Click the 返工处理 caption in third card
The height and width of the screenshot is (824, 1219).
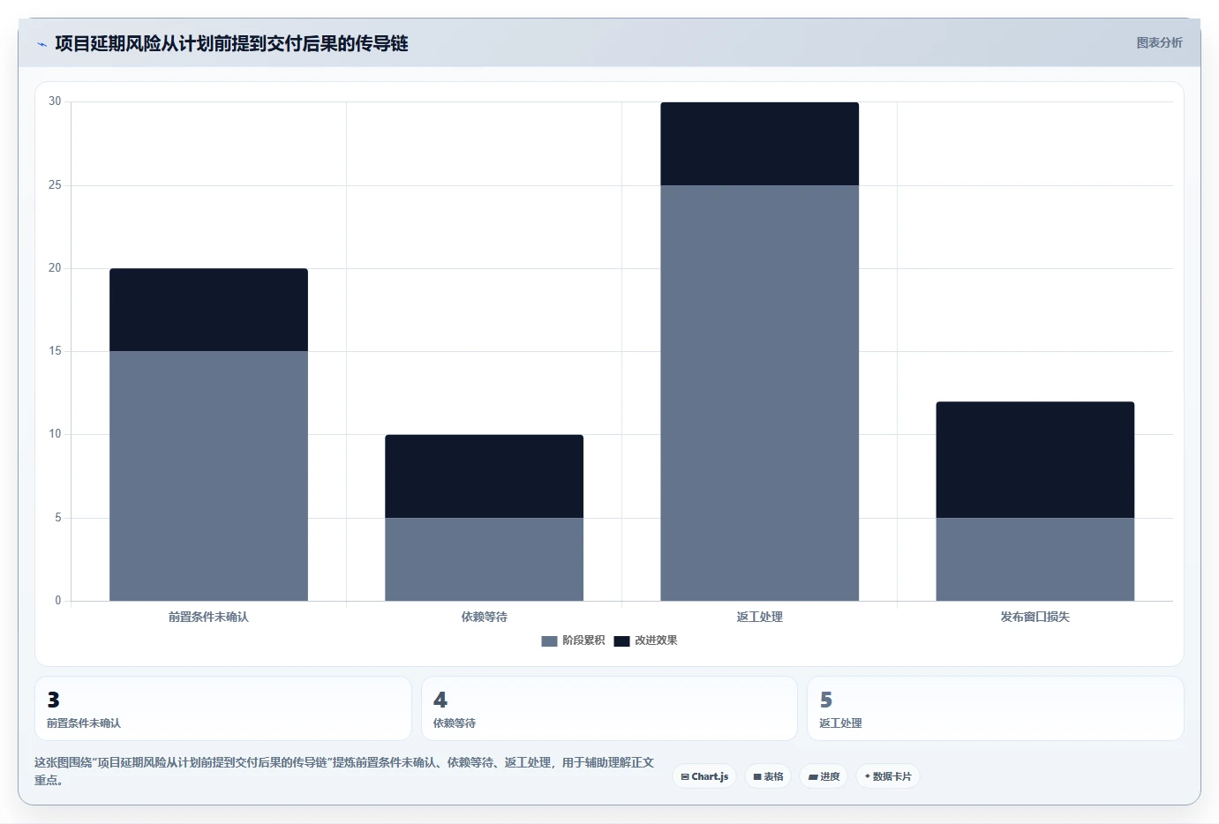point(840,723)
